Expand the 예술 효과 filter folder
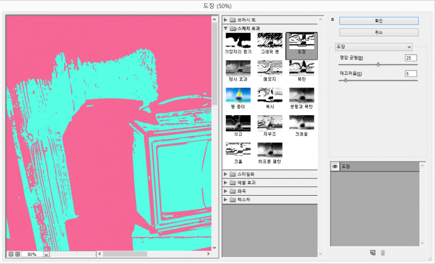This screenshot has width=435, height=264. [x=226, y=182]
